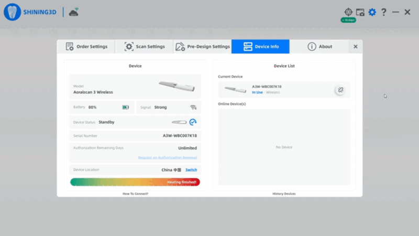Image resolution: width=419 pixels, height=236 pixels.
Task: Open the blue settings gear
Action: coord(372,12)
